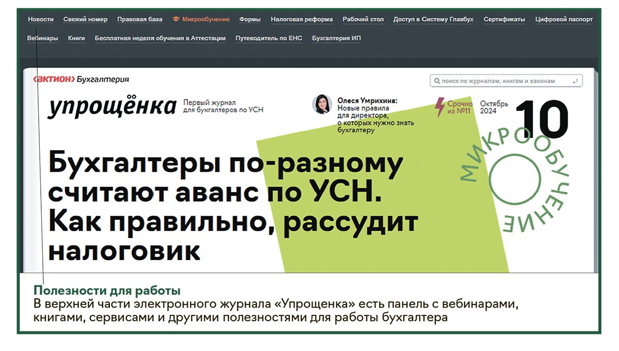
Task: Open Бесплатная неделя обучения в Аттестации
Action: click(160, 38)
